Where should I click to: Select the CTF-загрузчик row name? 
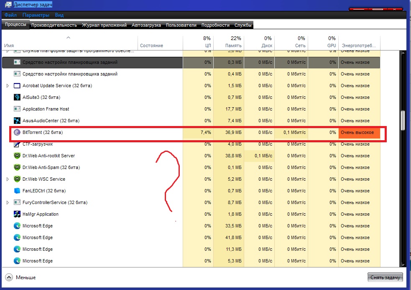pos(38,144)
